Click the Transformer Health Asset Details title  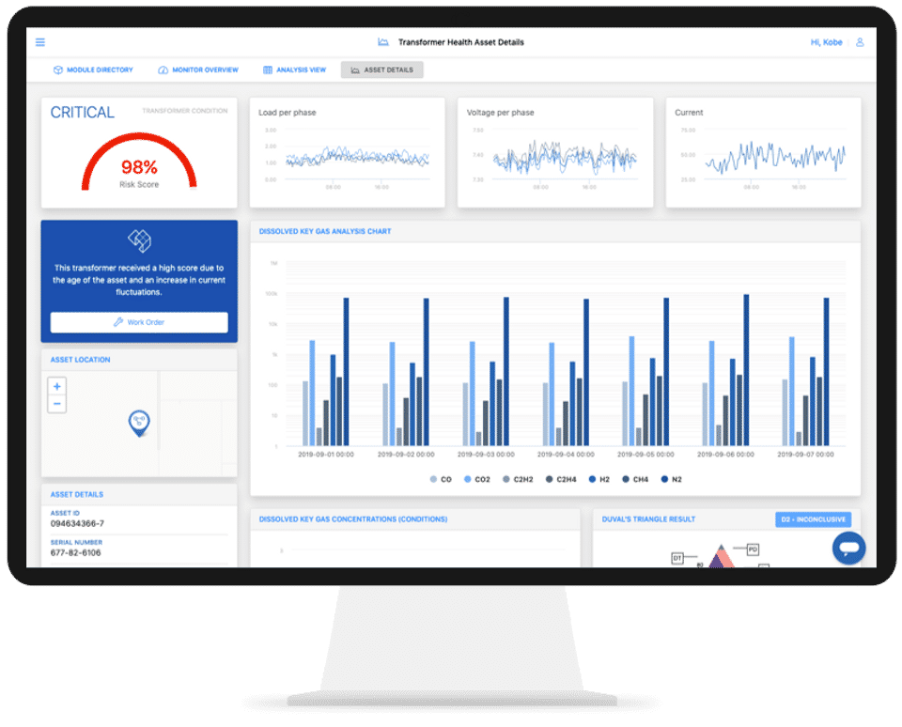pyautogui.click(x=460, y=42)
